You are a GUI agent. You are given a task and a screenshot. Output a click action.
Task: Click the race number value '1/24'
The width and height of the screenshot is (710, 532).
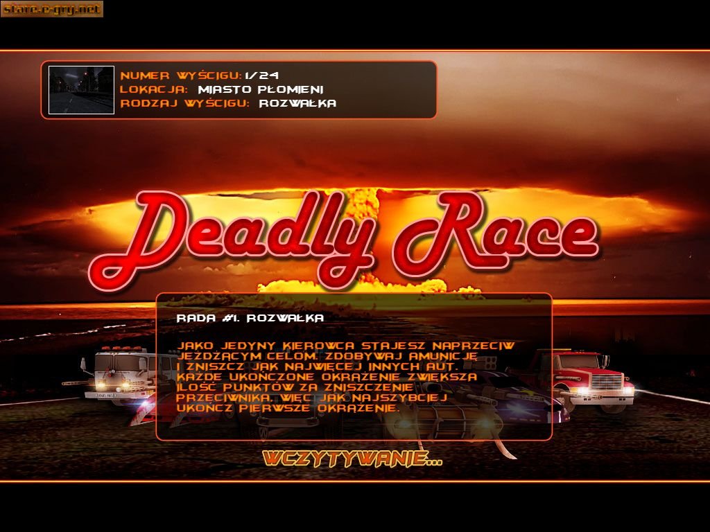pyautogui.click(x=261, y=76)
